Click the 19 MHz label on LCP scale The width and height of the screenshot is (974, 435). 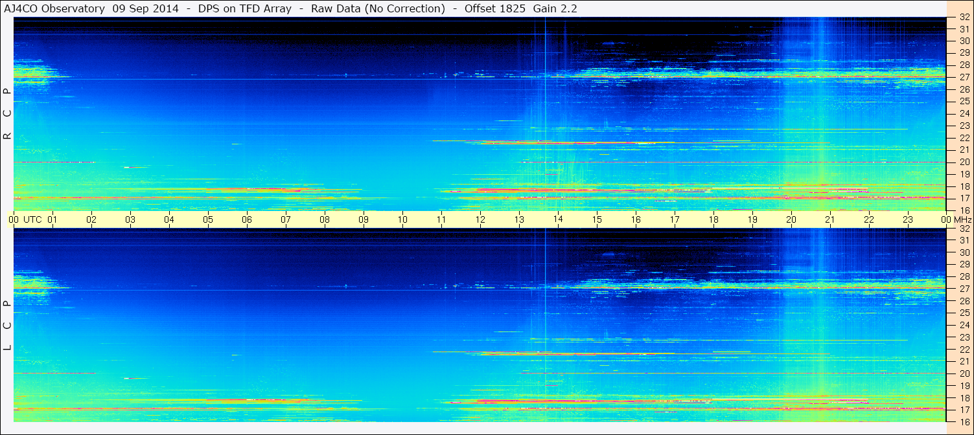(x=964, y=386)
